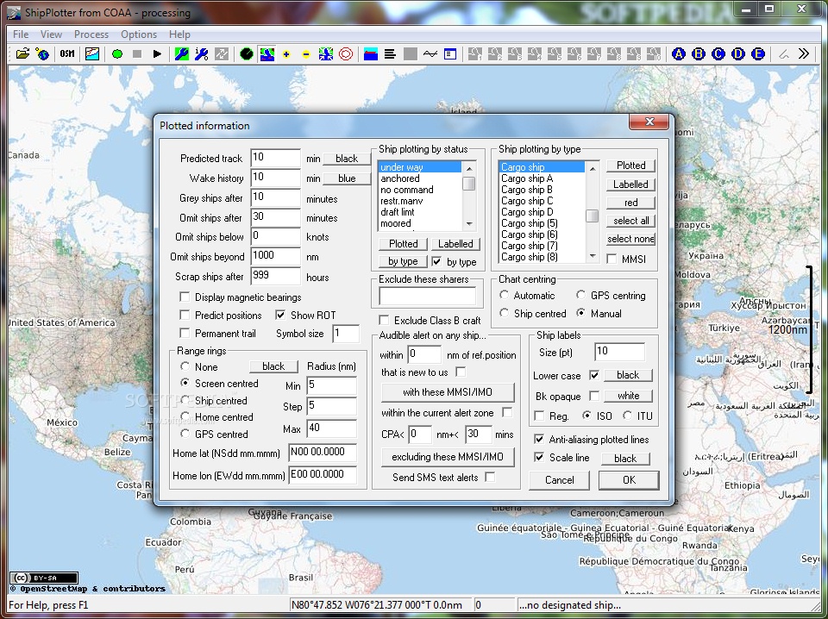Screen dimensions: 828x619
Task: Click the black text lines icon
Action: tap(390, 53)
